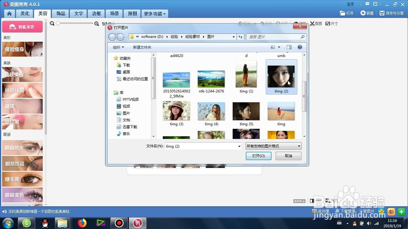
Task: Click the forward arrow in open dialog
Action: pos(120,37)
